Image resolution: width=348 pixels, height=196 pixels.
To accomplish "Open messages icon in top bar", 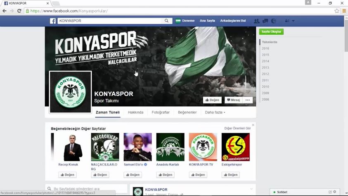I will pyautogui.click(x=265, y=21).
